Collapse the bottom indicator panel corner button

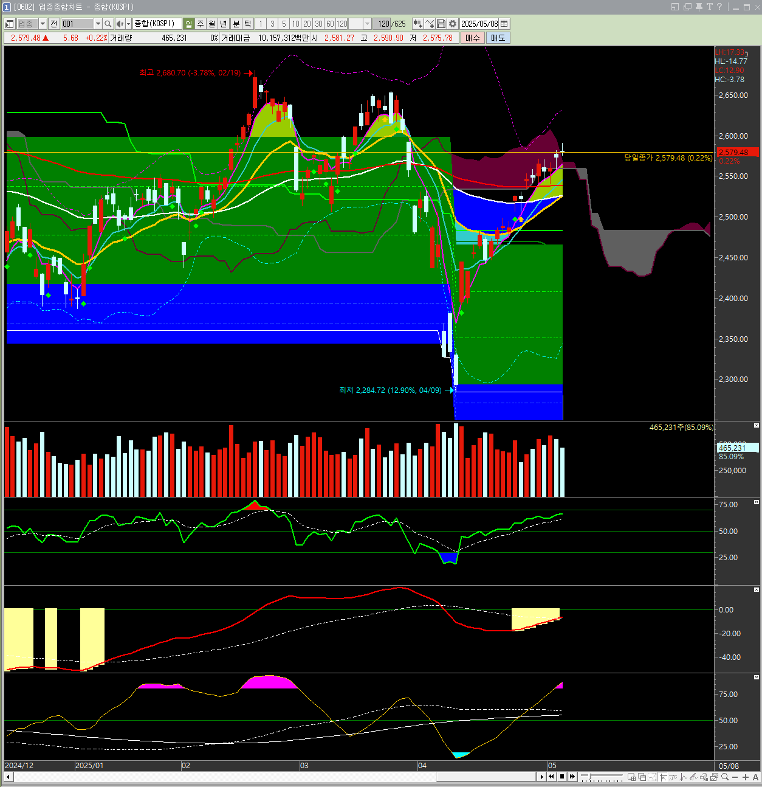coord(757,677)
